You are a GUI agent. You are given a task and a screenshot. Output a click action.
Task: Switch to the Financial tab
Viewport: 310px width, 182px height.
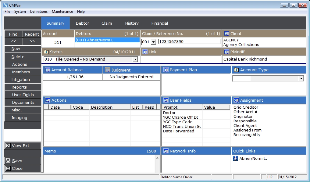(x=159, y=23)
